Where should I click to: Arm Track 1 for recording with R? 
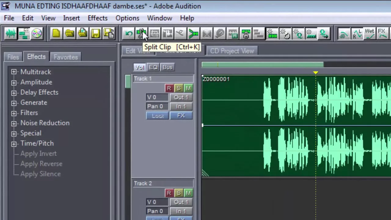[x=169, y=88]
